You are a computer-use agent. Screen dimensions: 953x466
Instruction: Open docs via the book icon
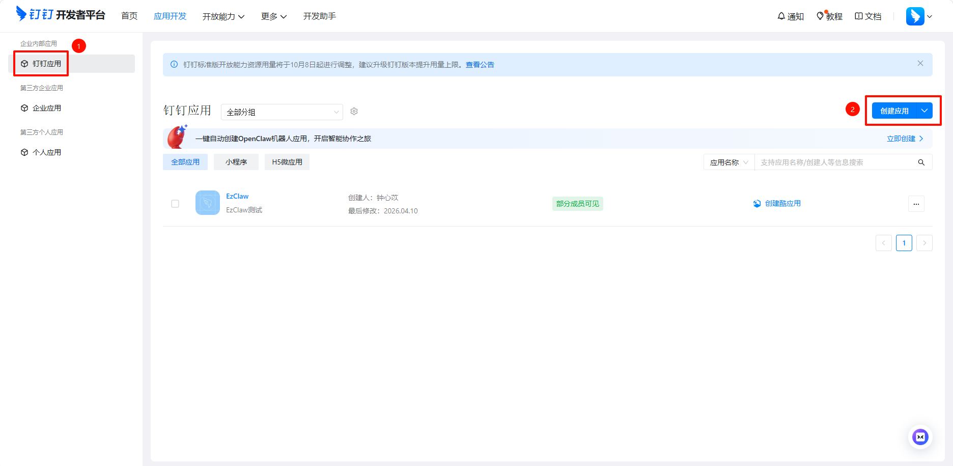[x=859, y=16]
